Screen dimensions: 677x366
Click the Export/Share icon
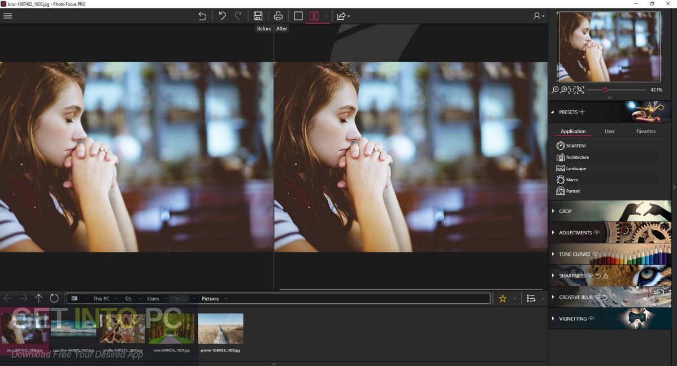coord(341,16)
